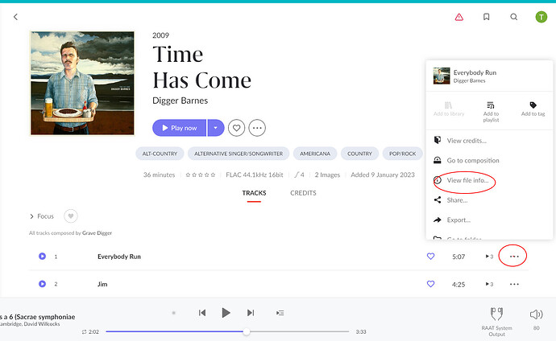Click Add to playlist in popup
This screenshot has height=341, width=556.
pos(491,112)
